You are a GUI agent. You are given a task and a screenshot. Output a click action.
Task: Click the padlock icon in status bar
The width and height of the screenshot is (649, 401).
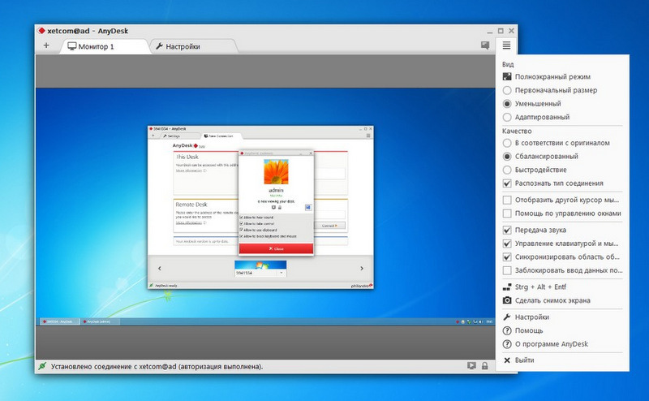click(x=484, y=366)
